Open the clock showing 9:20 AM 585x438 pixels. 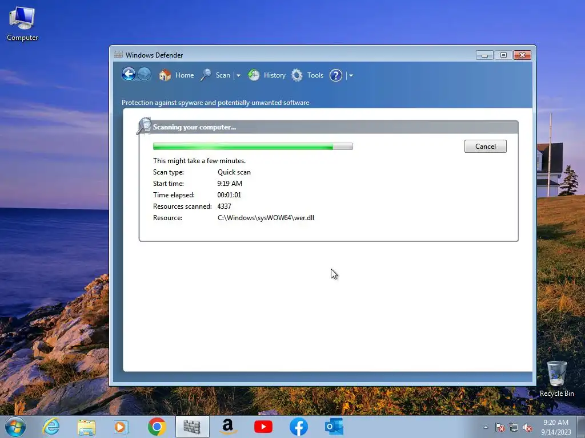(x=556, y=427)
